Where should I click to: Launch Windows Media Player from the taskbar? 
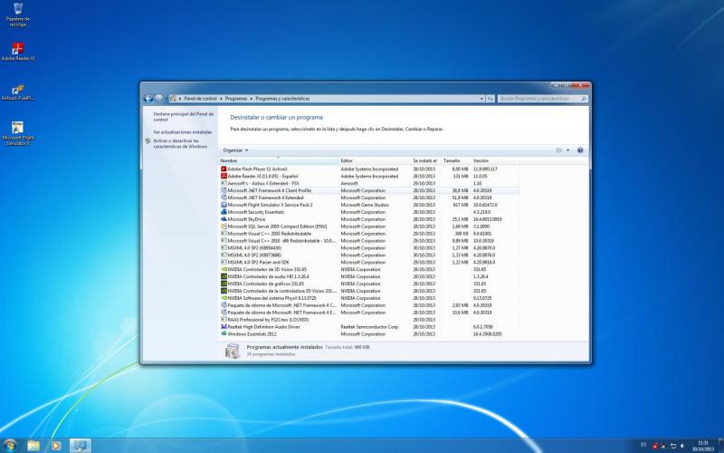click(x=55, y=446)
